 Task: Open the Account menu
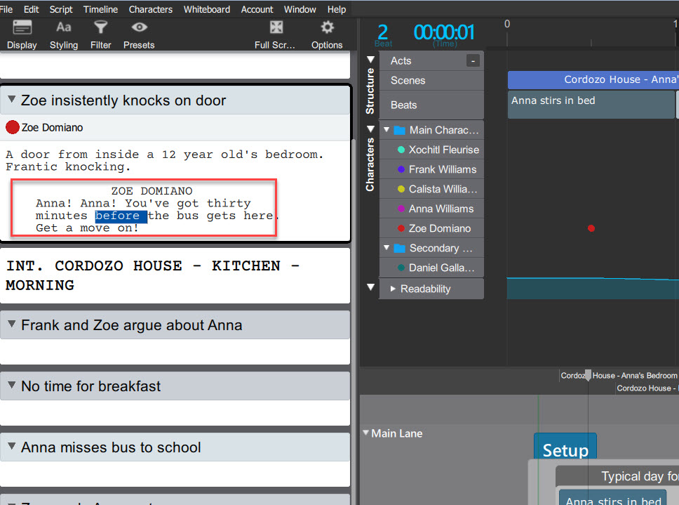[257, 9]
